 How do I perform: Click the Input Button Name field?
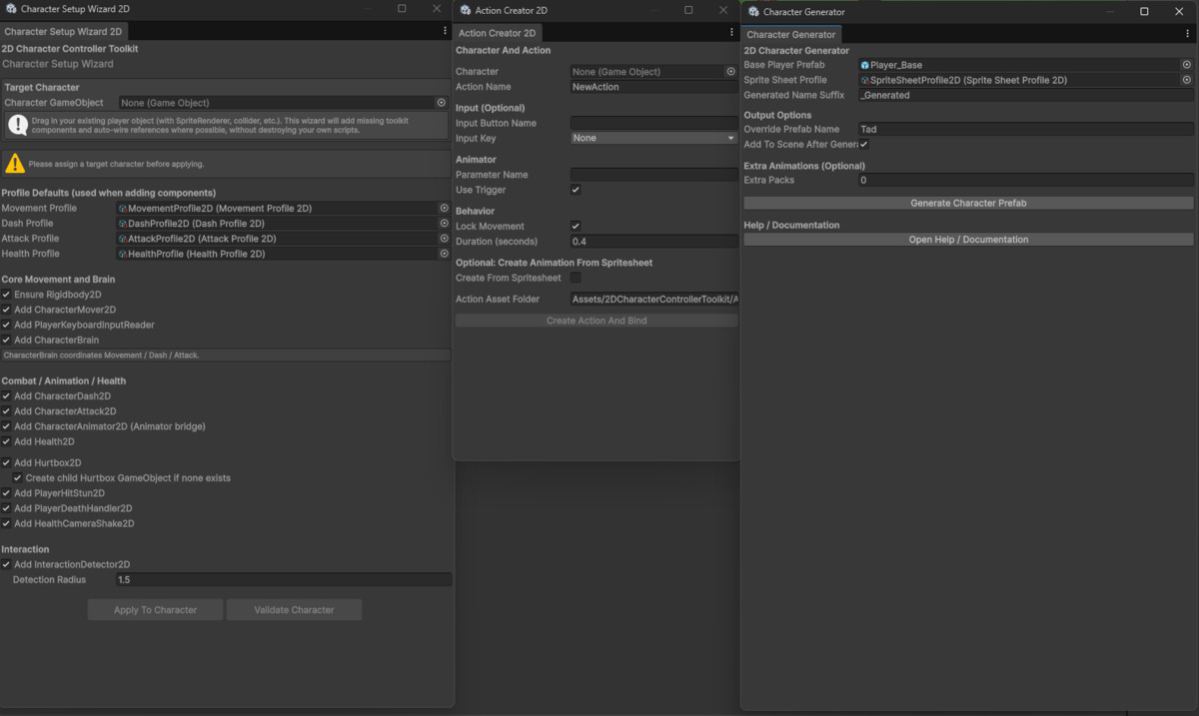653,123
